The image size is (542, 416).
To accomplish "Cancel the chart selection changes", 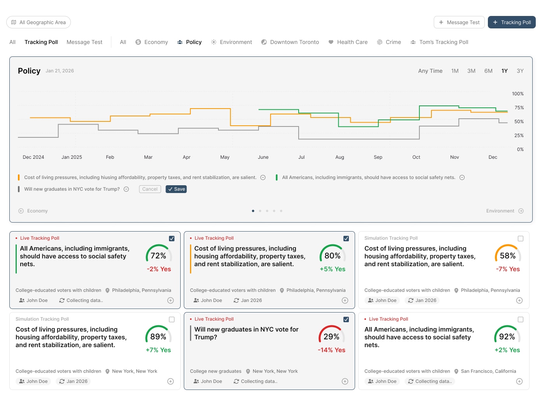I will coord(150,189).
